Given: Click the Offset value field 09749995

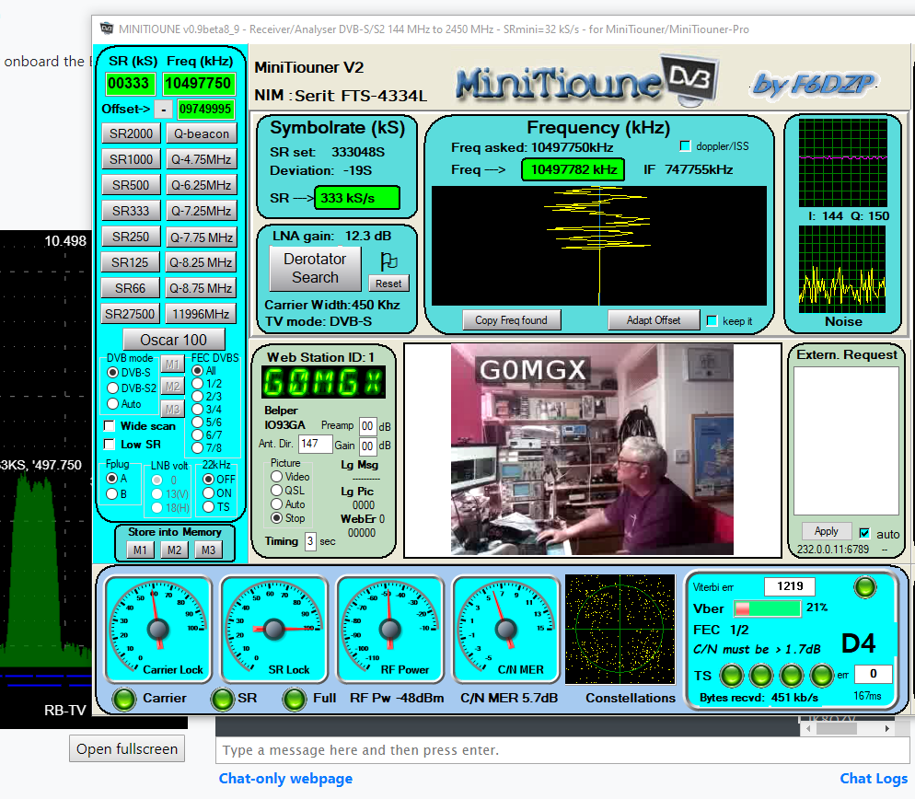Looking at the screenshot, I should [x=205, y=110].
